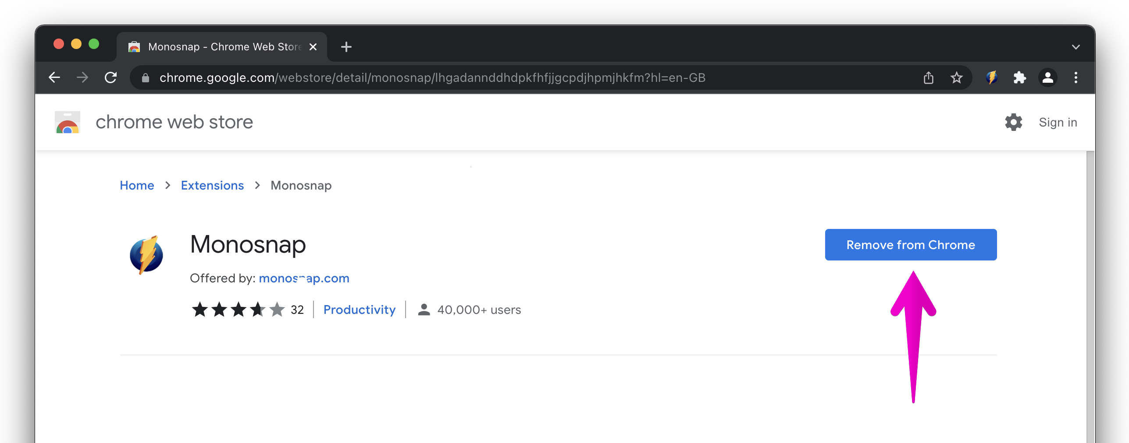
Task: Expand the tab search chevron
Action: pyautogui.click(x=1076, y=47)
